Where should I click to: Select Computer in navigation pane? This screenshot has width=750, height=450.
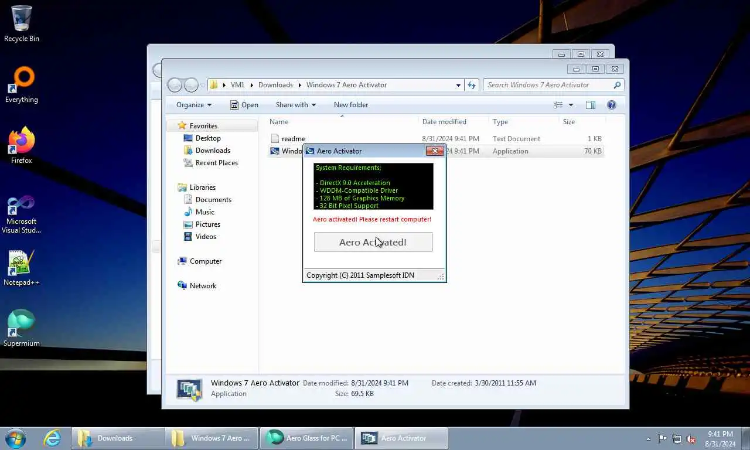tap(206, 261)
